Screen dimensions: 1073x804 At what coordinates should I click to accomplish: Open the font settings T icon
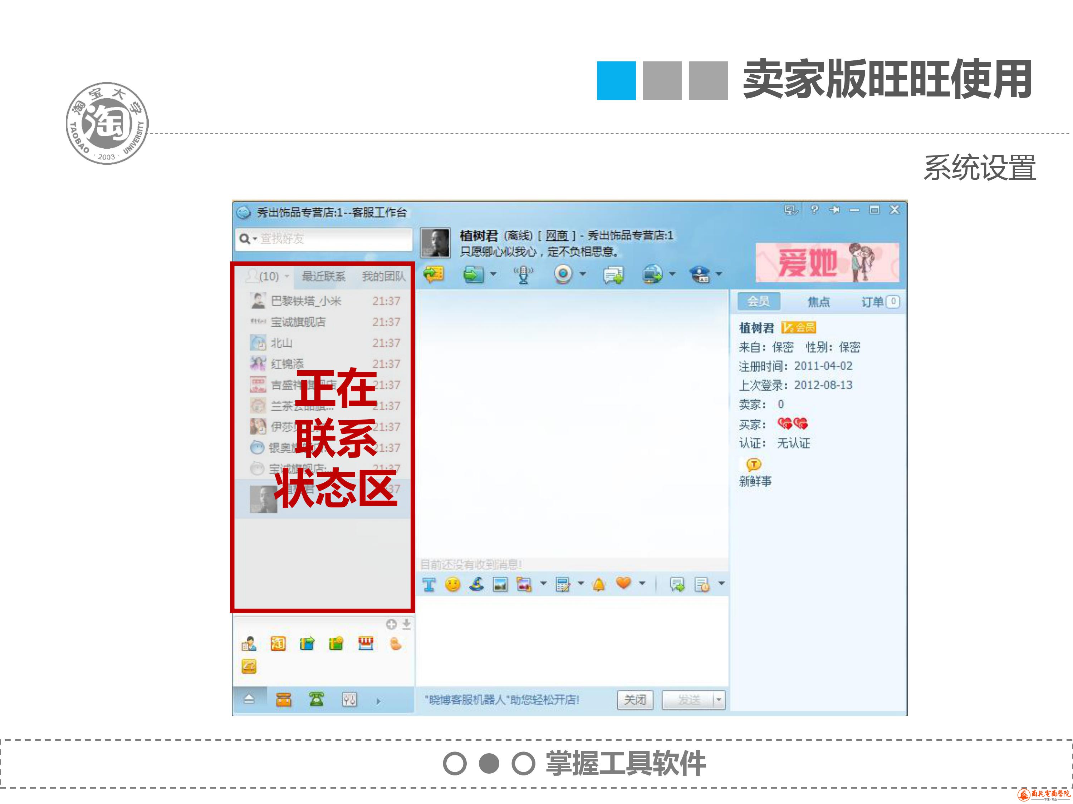(429, 585)
